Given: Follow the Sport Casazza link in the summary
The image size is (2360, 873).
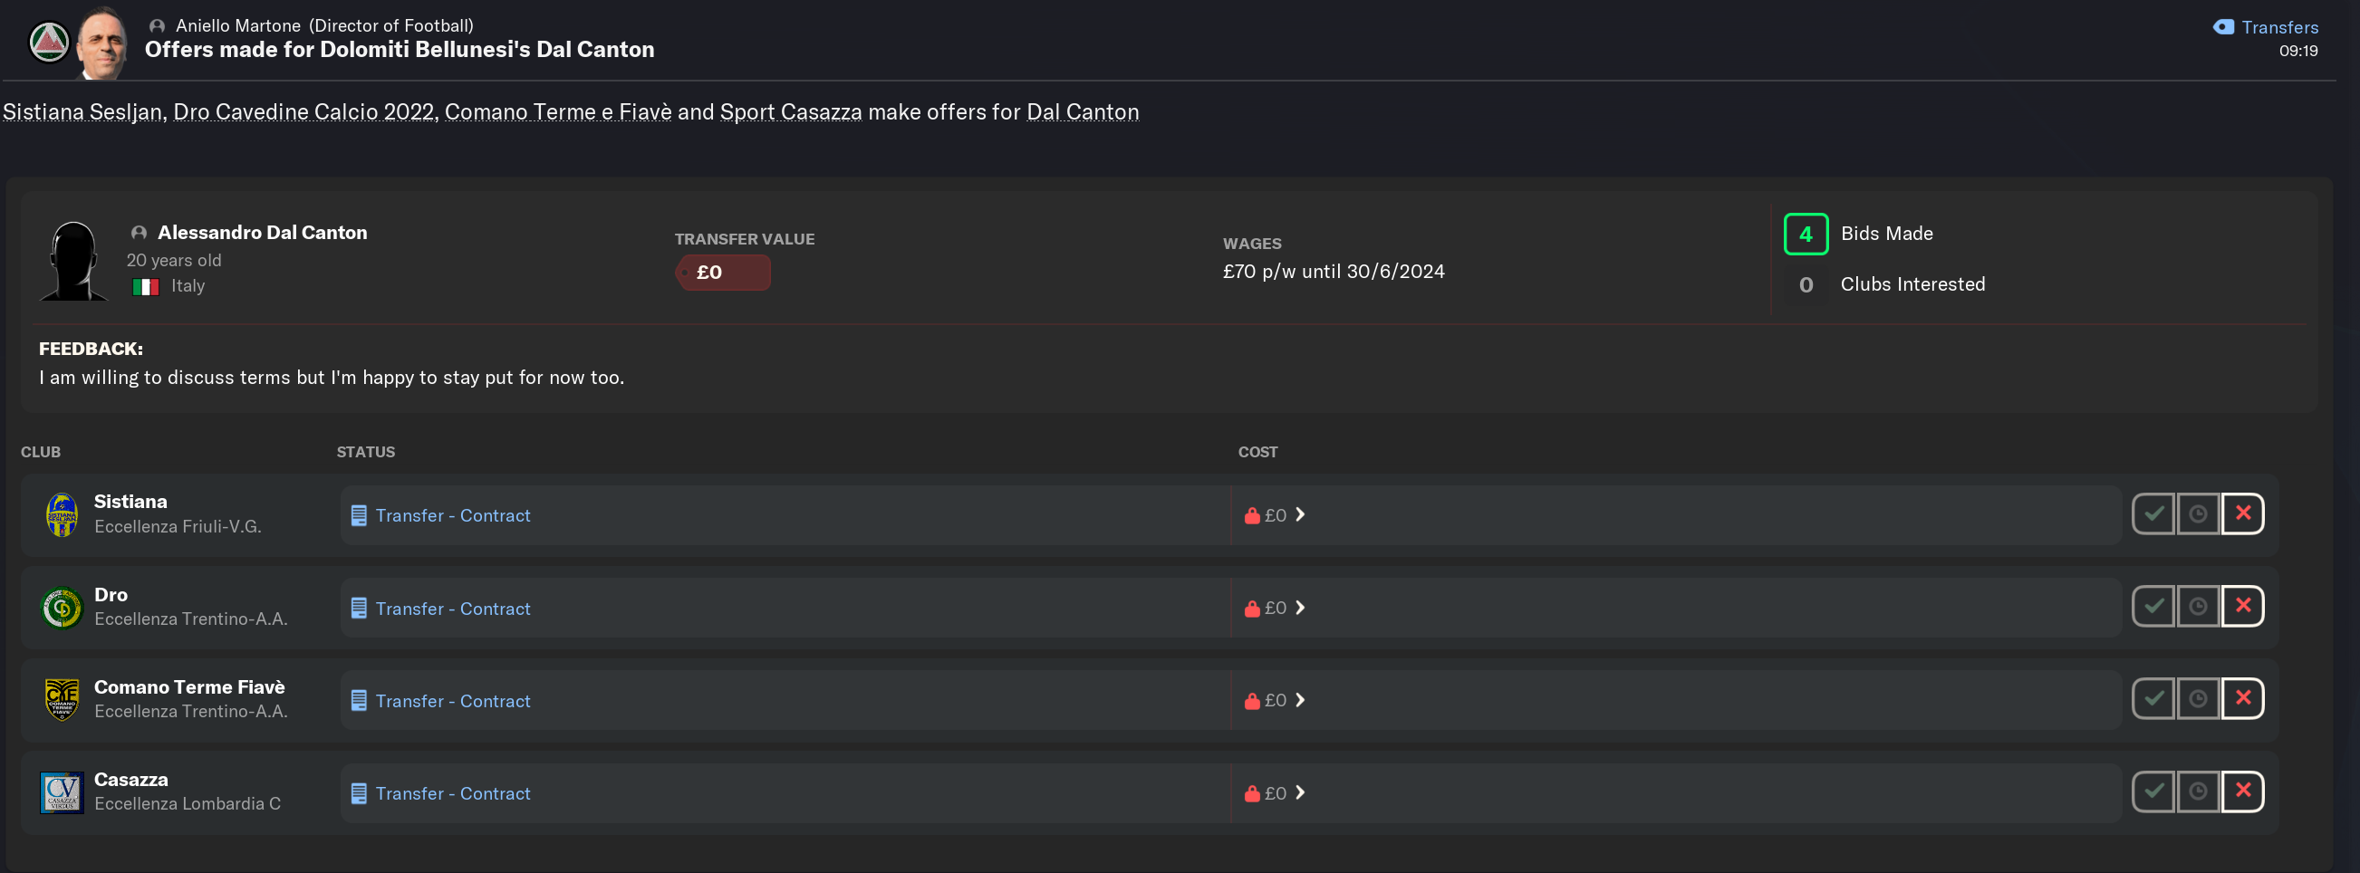Looking at the screenshot, I should (x=791, y=111).
